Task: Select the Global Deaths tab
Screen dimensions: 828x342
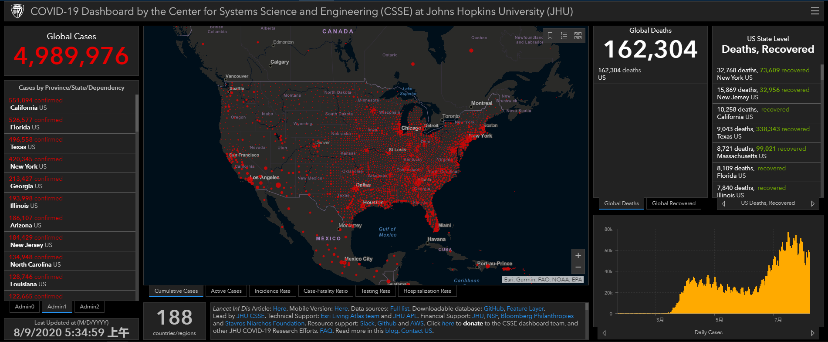Action: pyautogui.click(x=622, y=203)
